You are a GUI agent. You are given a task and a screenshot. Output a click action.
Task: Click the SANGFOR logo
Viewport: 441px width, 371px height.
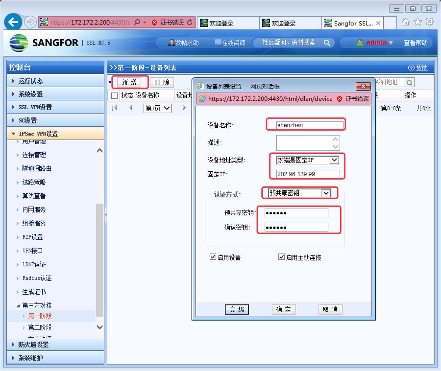[x=19, y=42]
